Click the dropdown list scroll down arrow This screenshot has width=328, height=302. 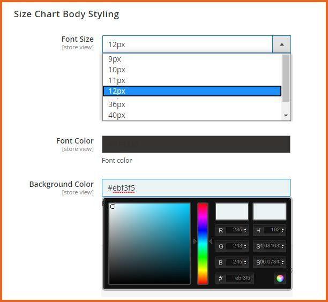coord(286,115)
